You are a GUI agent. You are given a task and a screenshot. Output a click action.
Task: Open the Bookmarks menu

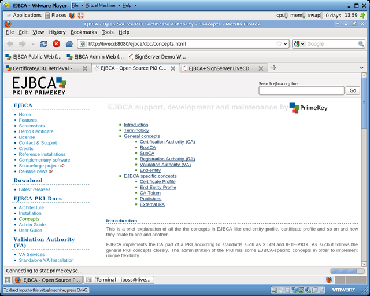click(84, 32)
